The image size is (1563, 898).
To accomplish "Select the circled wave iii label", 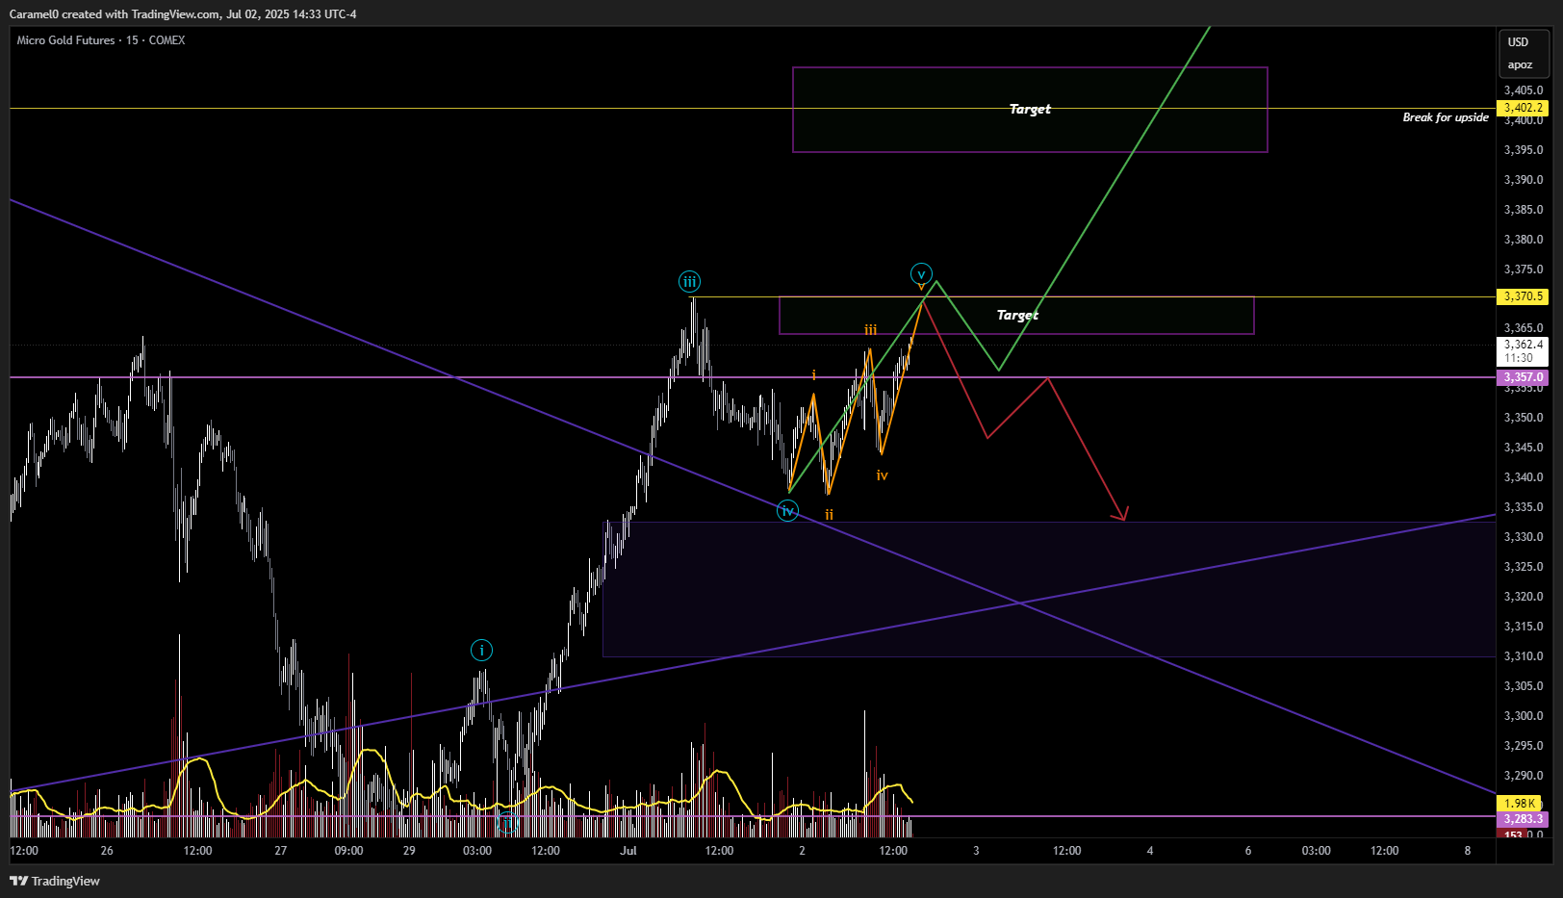I will pos(689,282).
